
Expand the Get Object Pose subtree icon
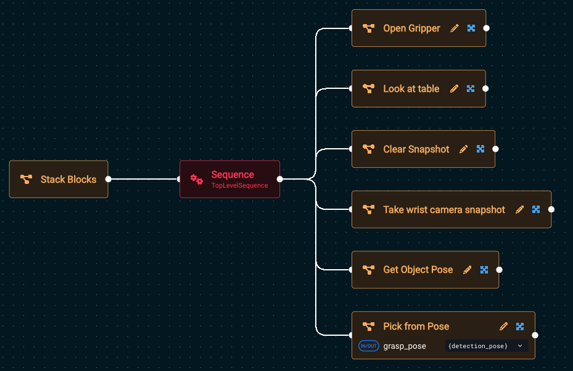(x=484, y=270)
